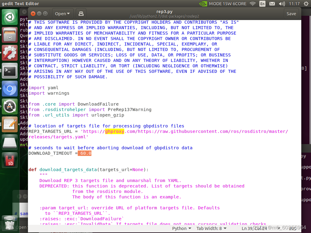Click the Ln 39 cursor position indicator
311x233 pixels.
click(x=254, y=228)
